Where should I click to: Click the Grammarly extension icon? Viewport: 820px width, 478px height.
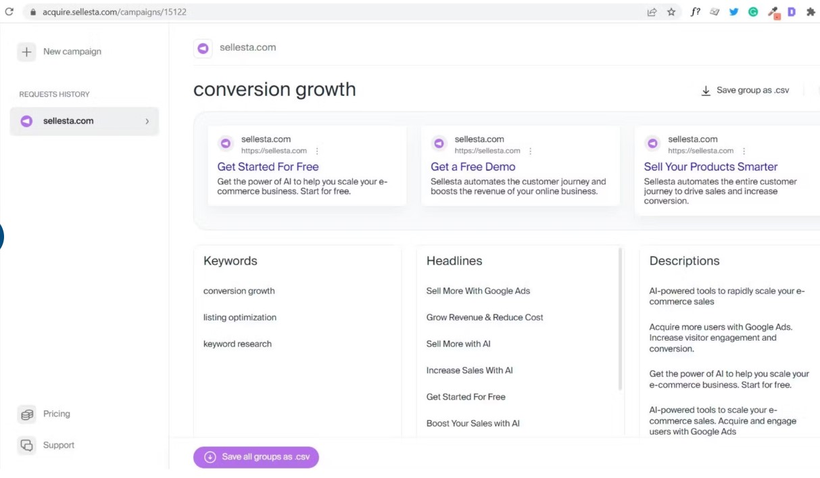[x=752, y=11]
